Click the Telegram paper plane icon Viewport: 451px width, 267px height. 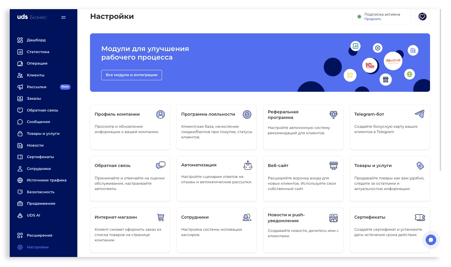(419, 114)
